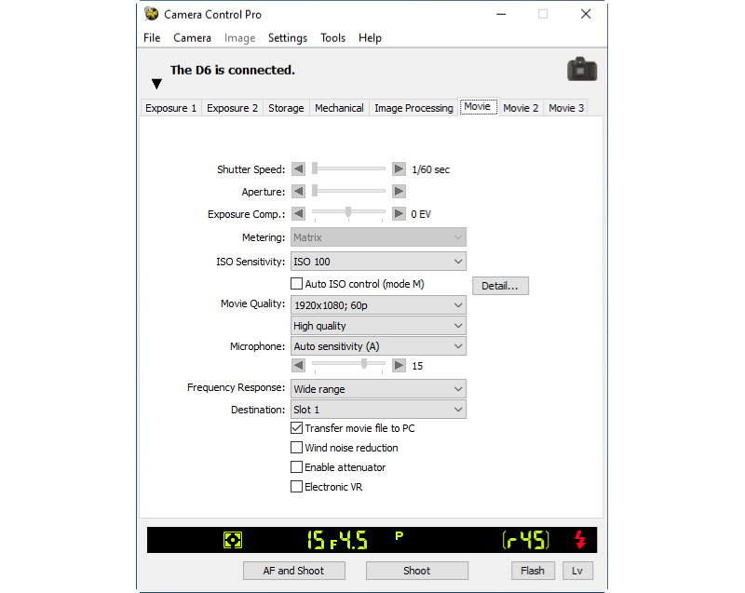Click the microphone sensitivity slider
Image resolution: width=745 pixels, height=593 pixels.
[x=348, y=365]
